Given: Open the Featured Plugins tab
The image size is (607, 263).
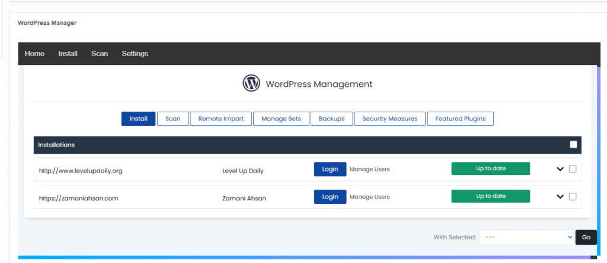Looking at the screenshot, I should pos(460,119).
